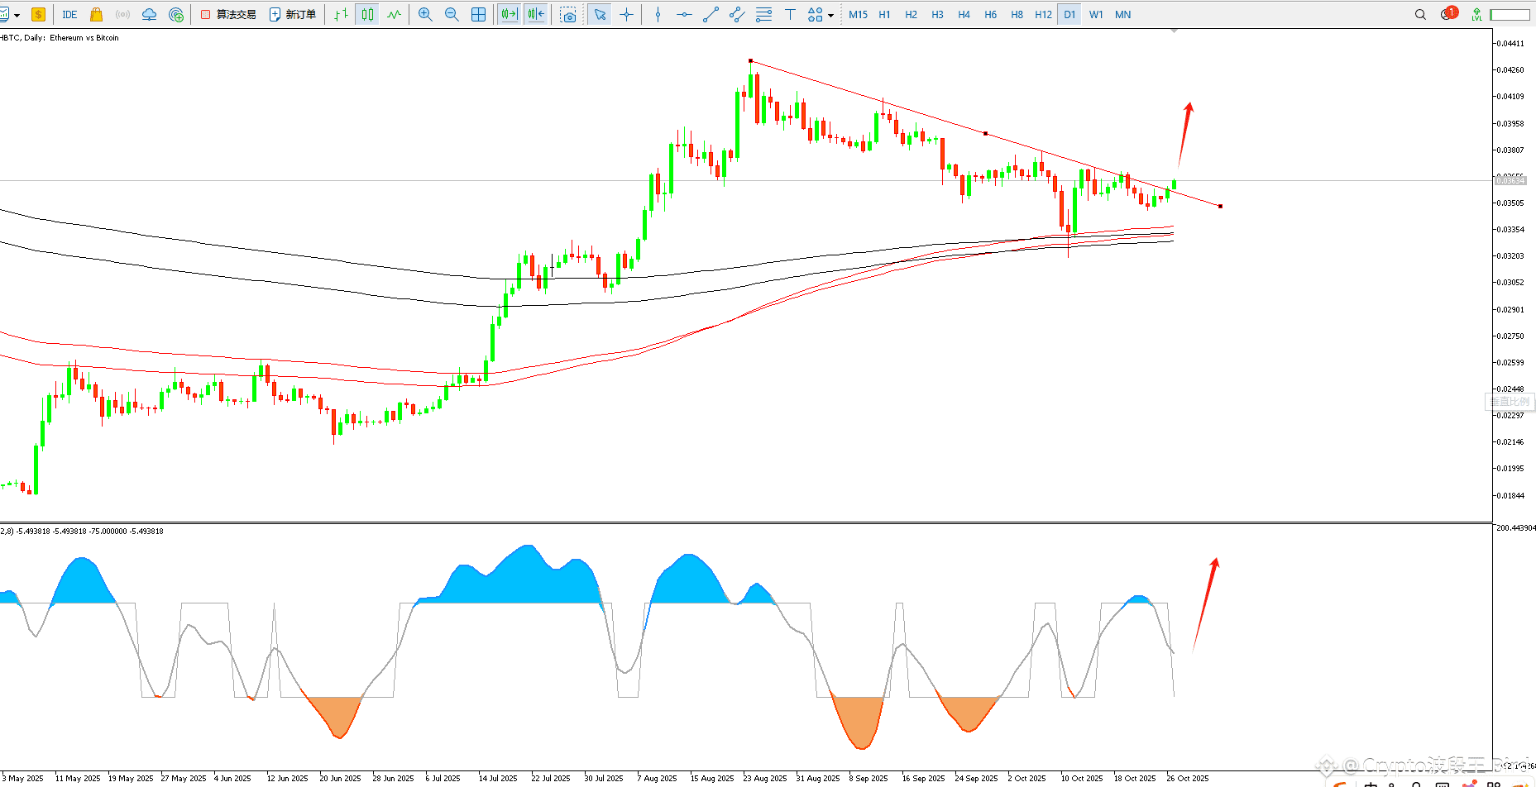Select the MN monthly timeframe
The width and height of the screenshot is (1536, 787).
pyautogui.click(x=1122, y=14)
